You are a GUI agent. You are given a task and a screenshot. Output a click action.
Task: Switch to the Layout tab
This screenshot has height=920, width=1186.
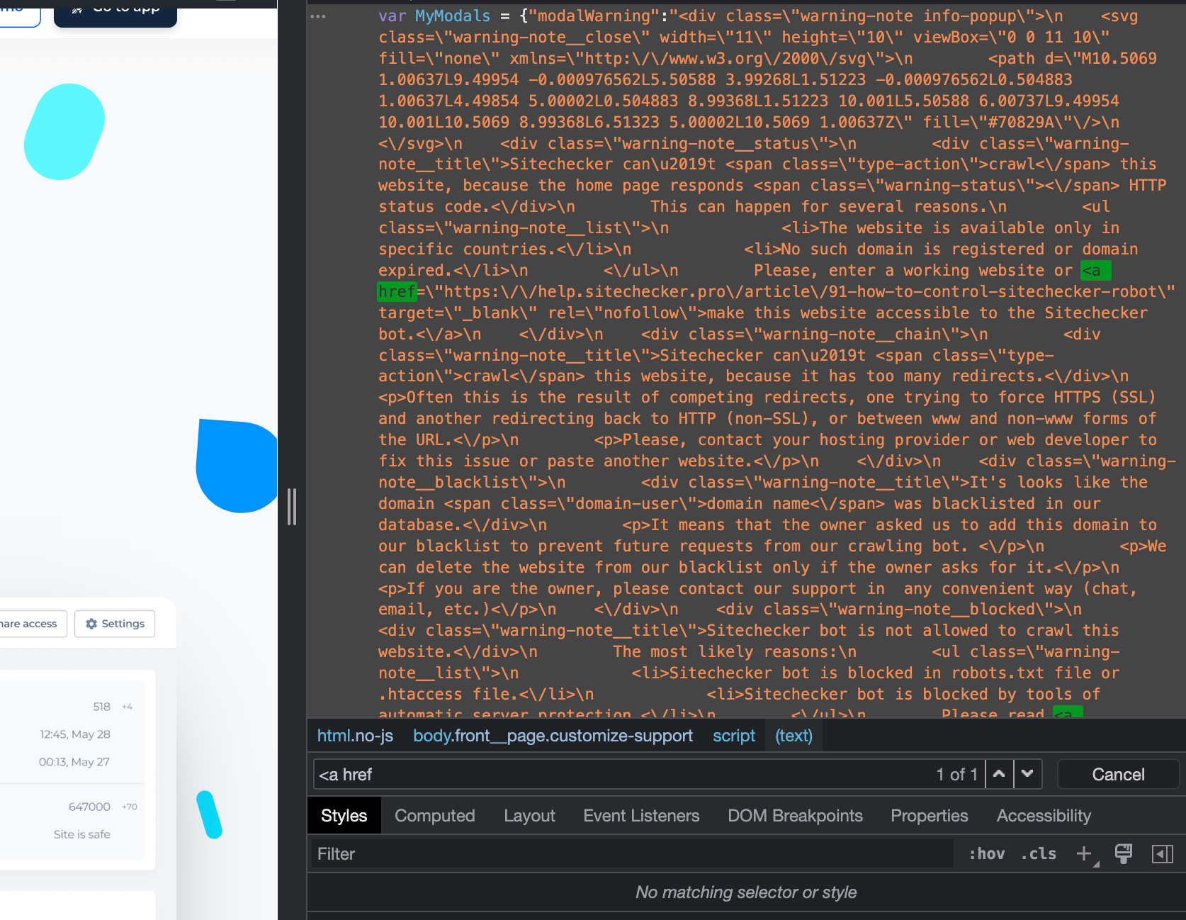[x=529, y=816]
